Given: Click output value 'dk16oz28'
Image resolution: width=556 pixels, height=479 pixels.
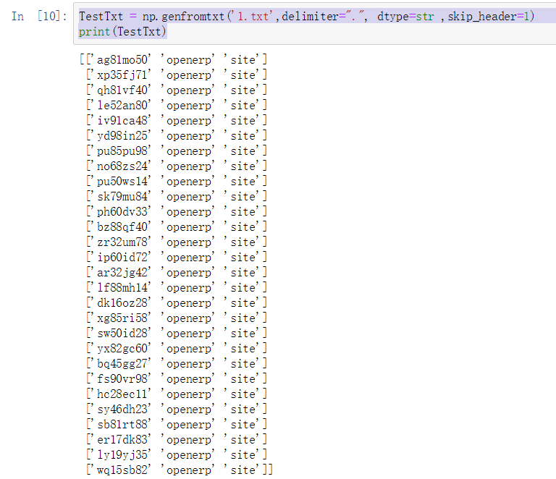Looking at the screenshot, I should click(x=122, y=303).
